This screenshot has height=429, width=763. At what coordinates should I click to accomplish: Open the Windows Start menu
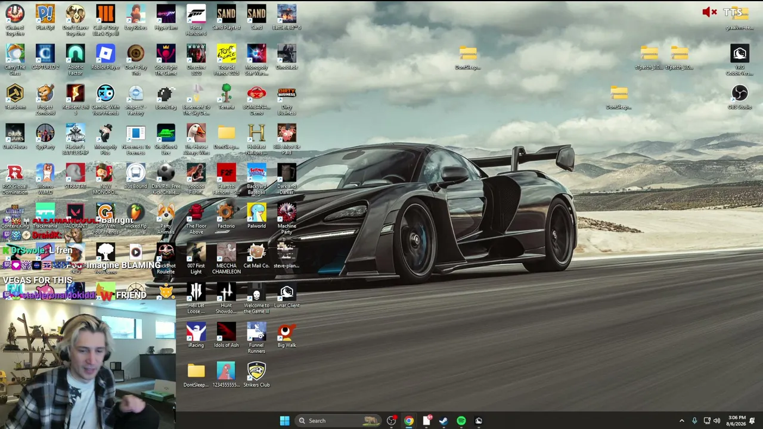click(x=284, y=421)
